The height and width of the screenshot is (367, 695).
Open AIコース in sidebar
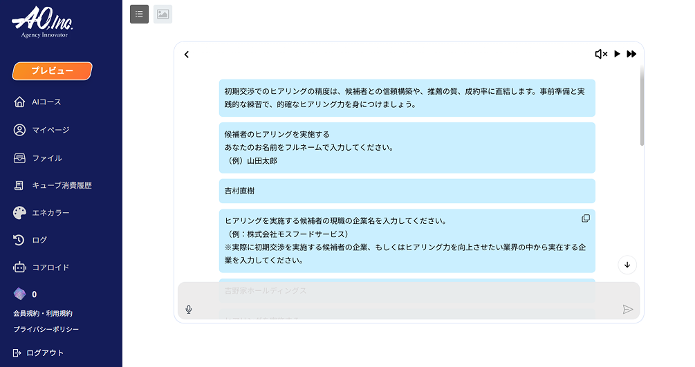pyautogui.click(x=46, y=102)
